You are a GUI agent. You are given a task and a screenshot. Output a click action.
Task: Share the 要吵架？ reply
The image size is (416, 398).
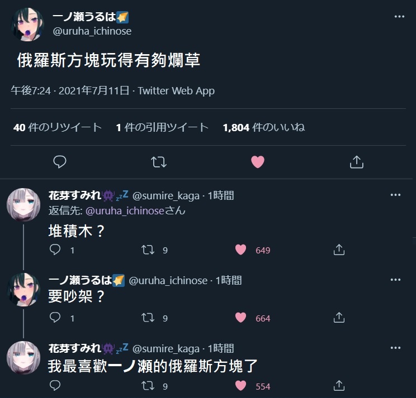[x=339, y=318]
